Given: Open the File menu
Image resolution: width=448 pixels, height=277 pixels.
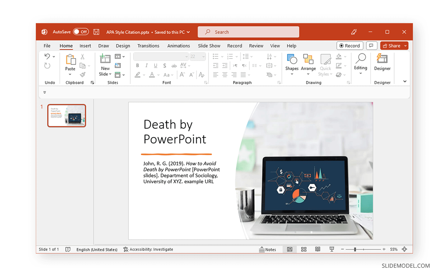Looking at the screenshot, I should pyautogui.click(x=47, y=46).
